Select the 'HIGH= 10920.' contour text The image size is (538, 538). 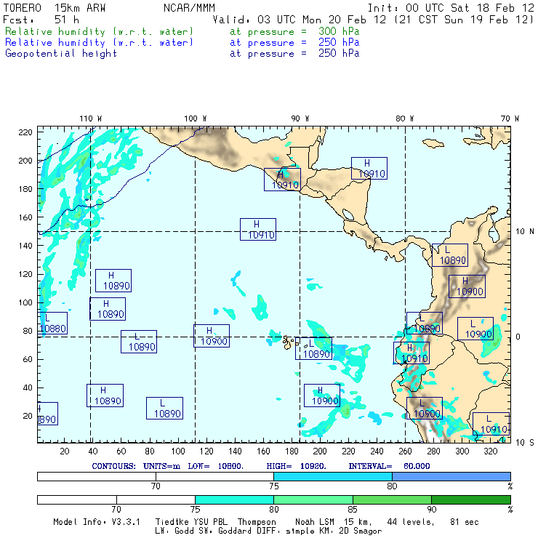click(296, 466)
